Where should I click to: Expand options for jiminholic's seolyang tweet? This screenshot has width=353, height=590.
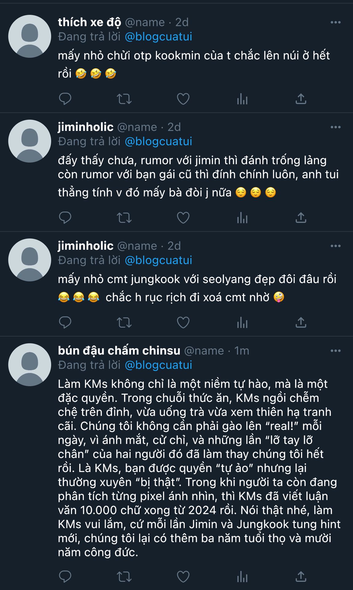point(335,246)
